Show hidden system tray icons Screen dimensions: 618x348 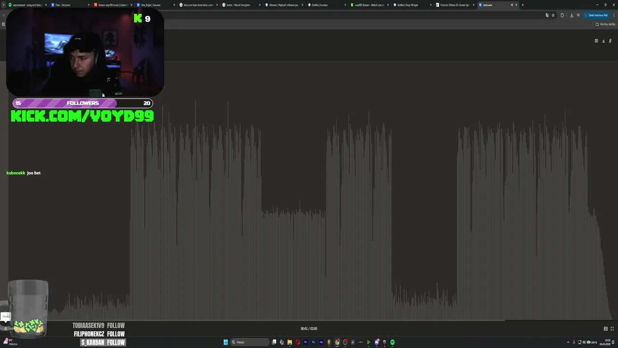click(568, 342)
